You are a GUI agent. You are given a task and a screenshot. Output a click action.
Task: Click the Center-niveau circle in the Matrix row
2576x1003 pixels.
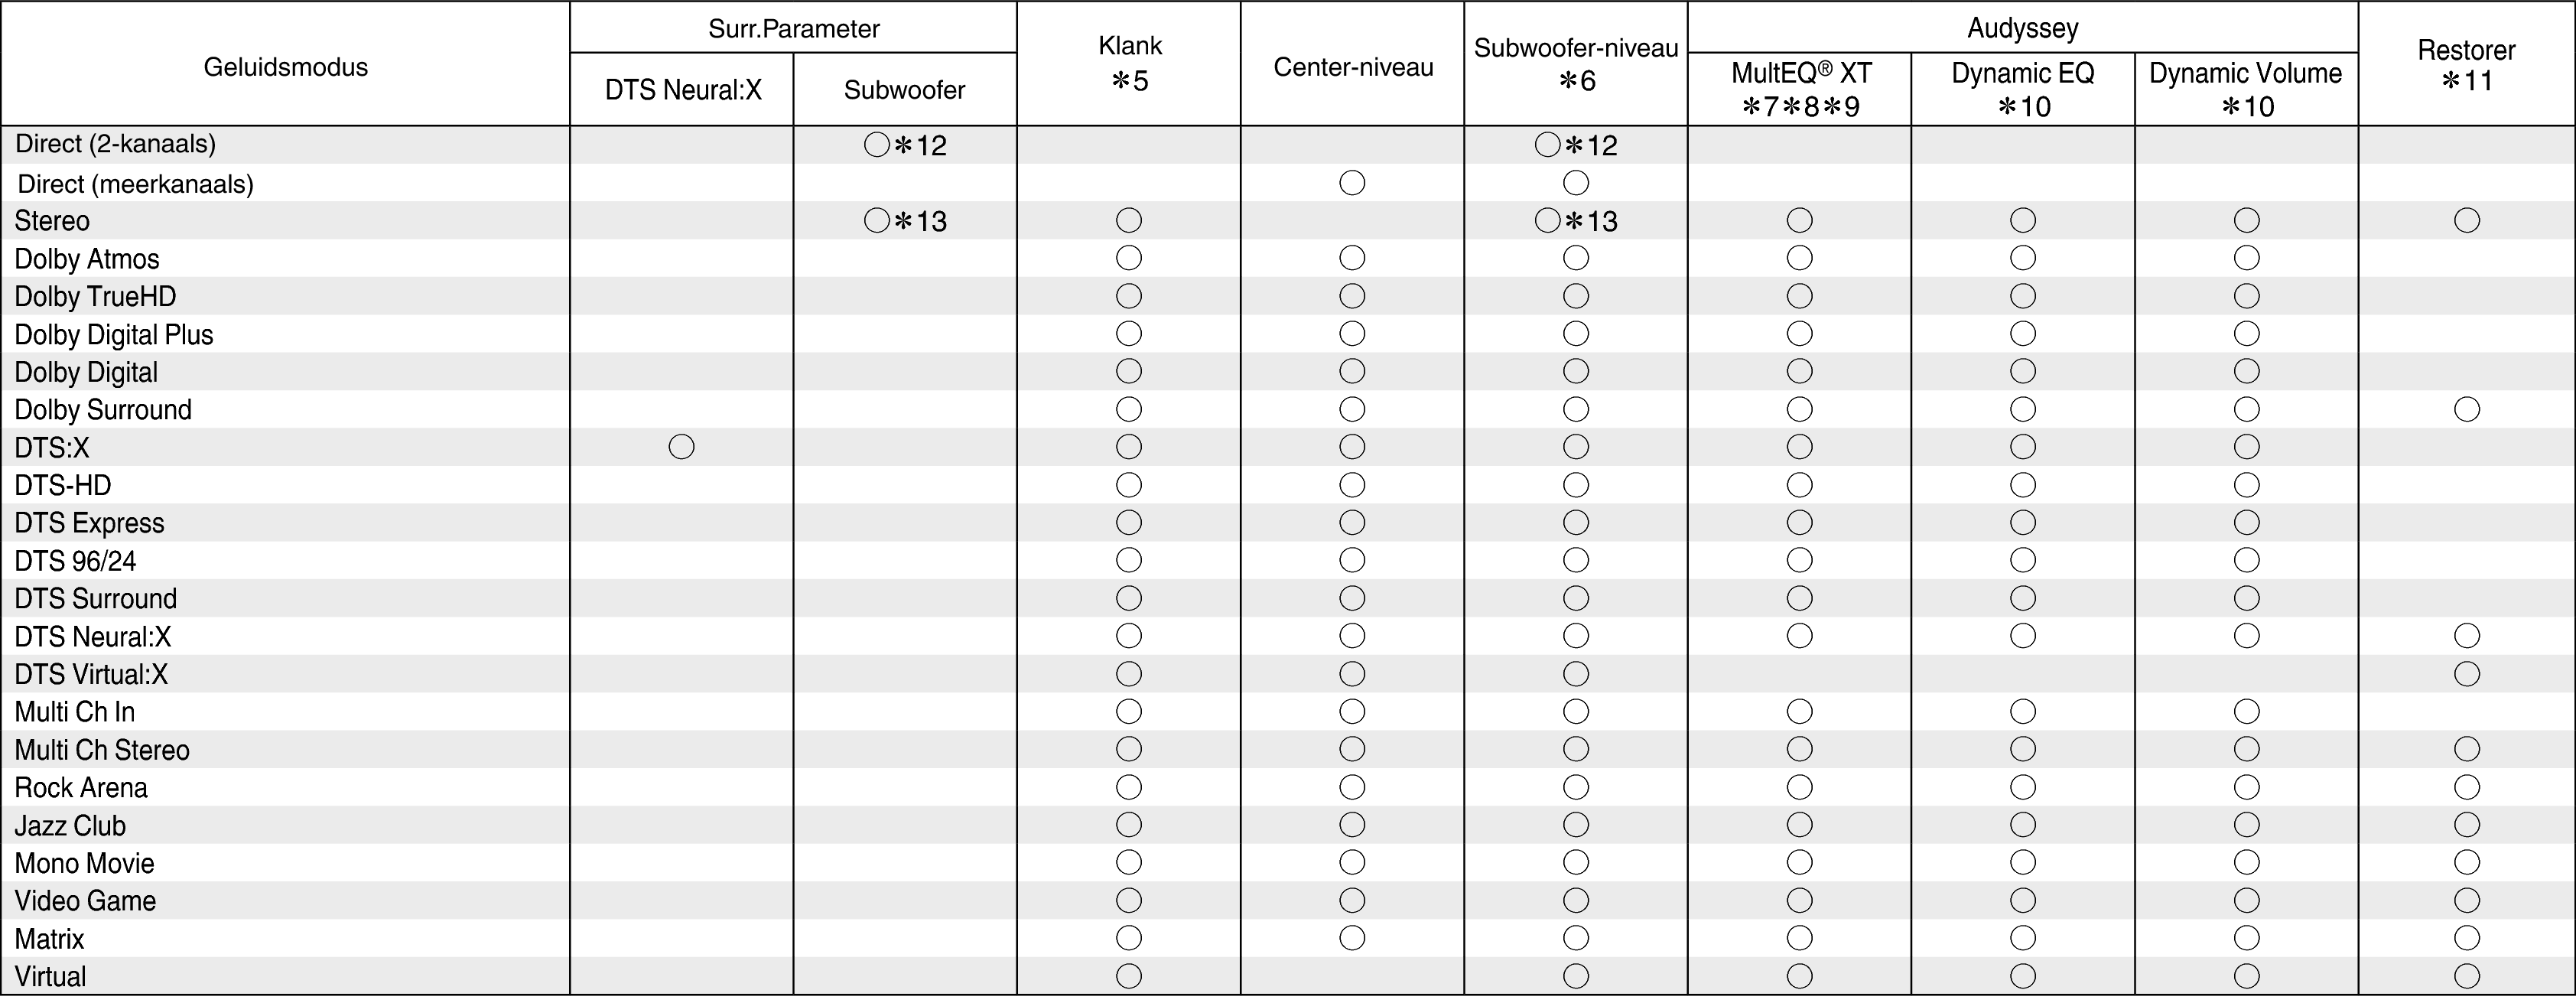1352,938
